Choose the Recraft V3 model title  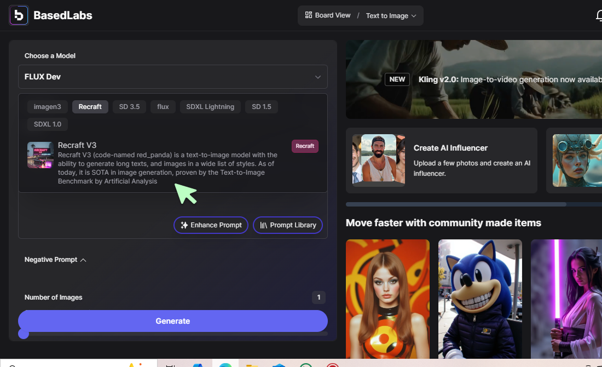pos(77,145)
